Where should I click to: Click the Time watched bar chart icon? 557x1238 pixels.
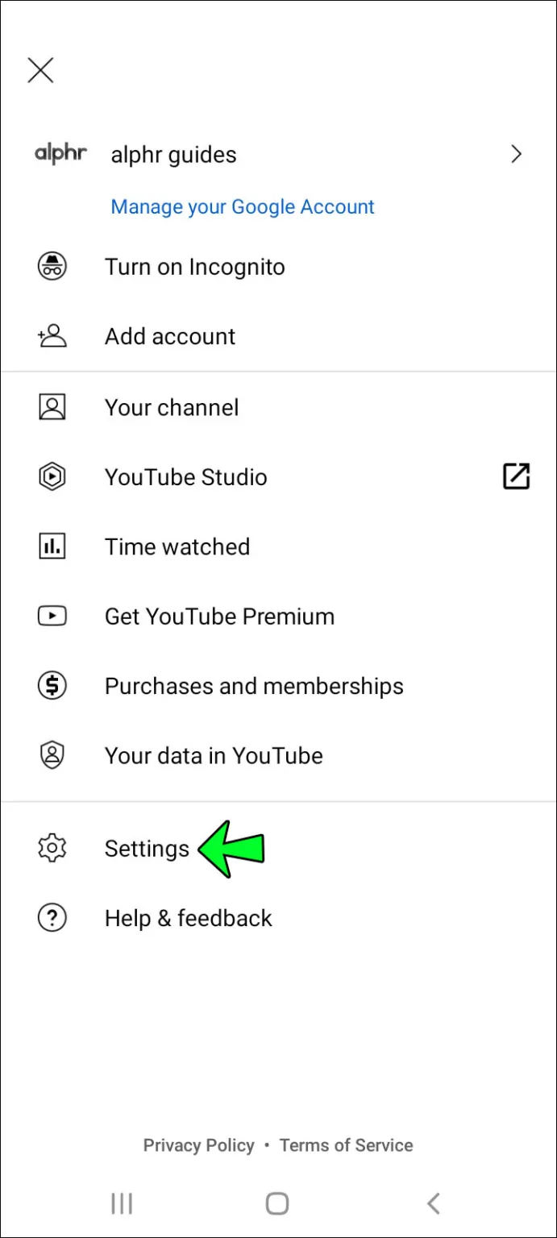click(52, 546)
